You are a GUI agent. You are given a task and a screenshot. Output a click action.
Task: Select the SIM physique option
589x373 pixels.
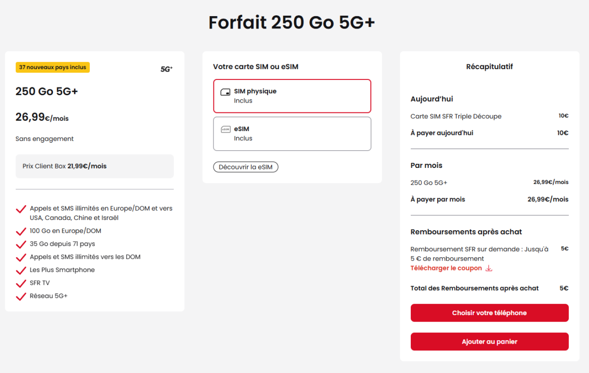[292, 96]
